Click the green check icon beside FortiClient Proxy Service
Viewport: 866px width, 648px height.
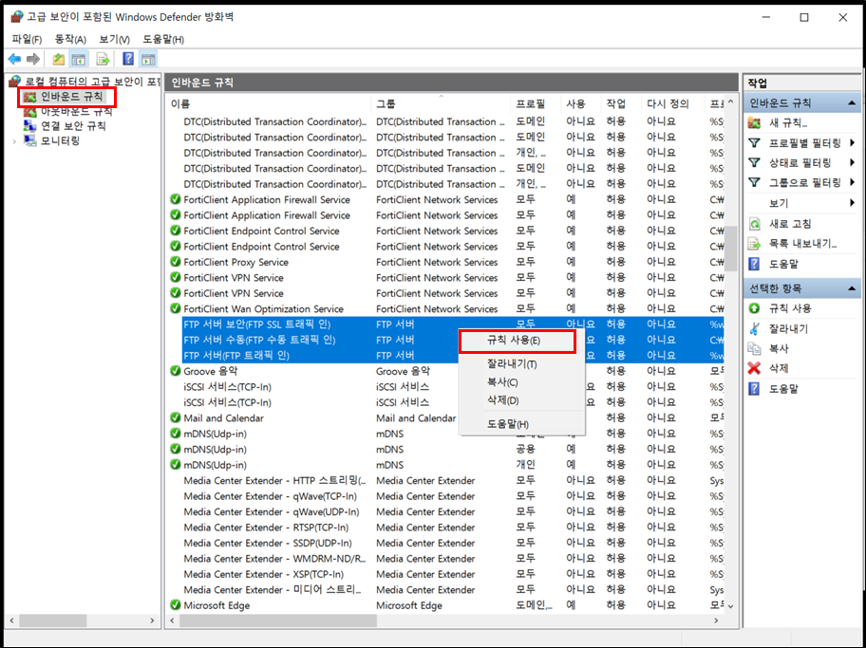pos(176,262)
